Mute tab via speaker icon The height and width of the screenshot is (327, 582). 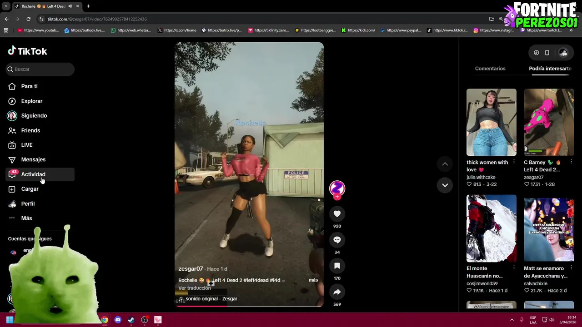pyautogui.click(x=70, y=6)
